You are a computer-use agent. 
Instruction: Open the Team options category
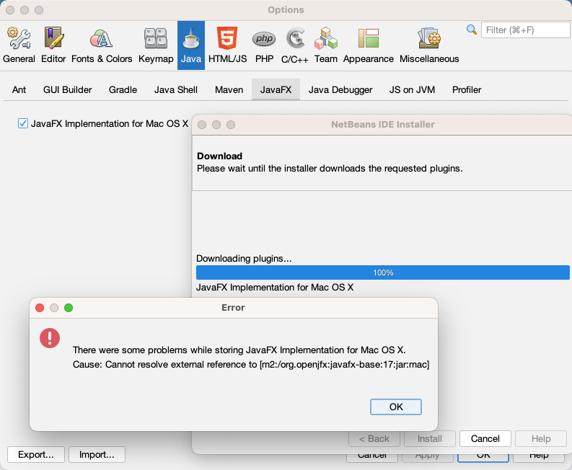[326, 45]
